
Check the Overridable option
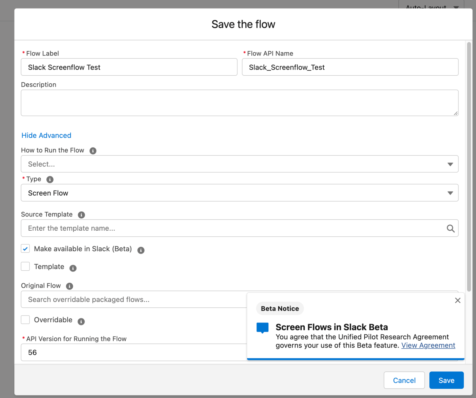coord(25,320)
